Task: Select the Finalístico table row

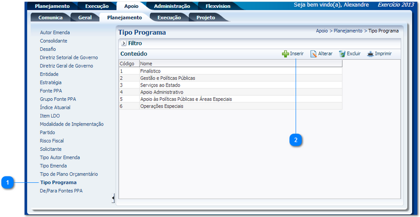Action: click(150, 71)
